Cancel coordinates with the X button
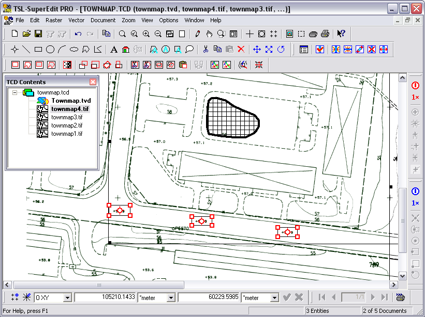The image size is (425, 317). (299, 297)
